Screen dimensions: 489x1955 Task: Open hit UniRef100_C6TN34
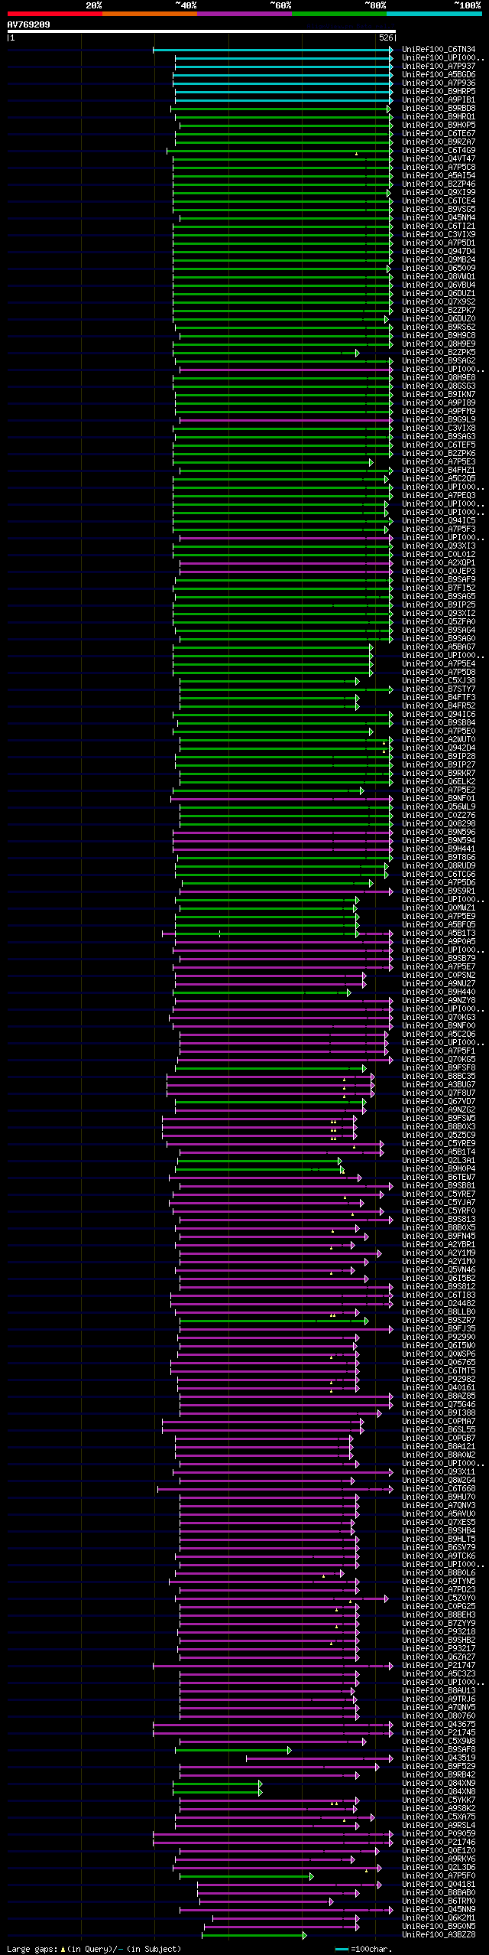pyautogui.click(x=439, y=50)
